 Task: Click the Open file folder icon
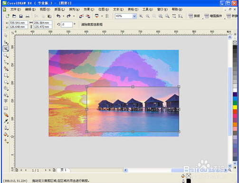coord(14,16)
